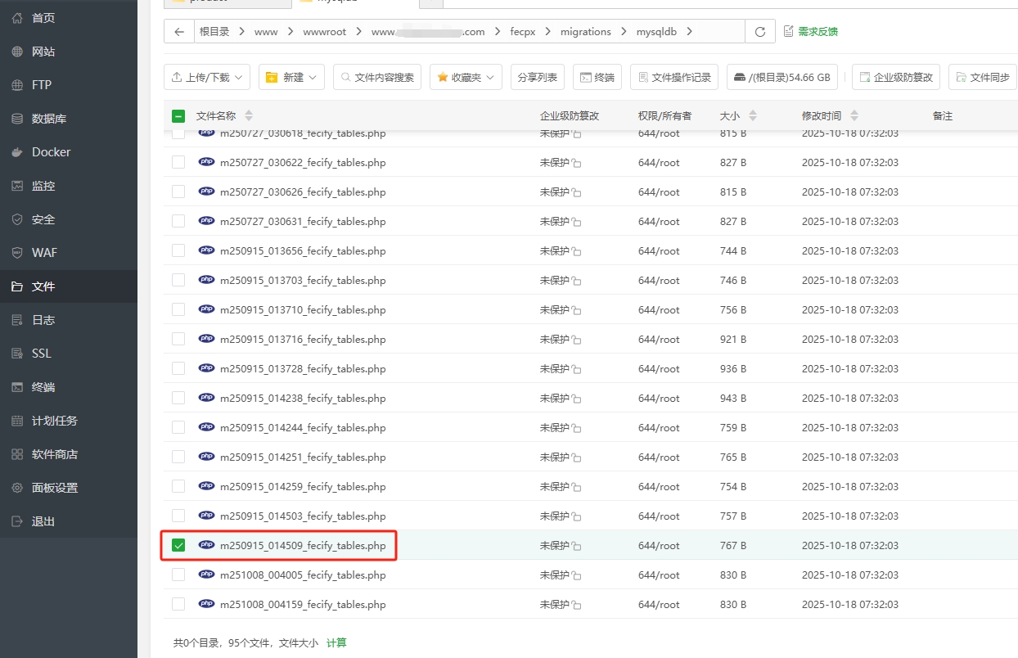Click the migrations folder in breadcrumb path
1018x658 pixels.
pos(585,32)
